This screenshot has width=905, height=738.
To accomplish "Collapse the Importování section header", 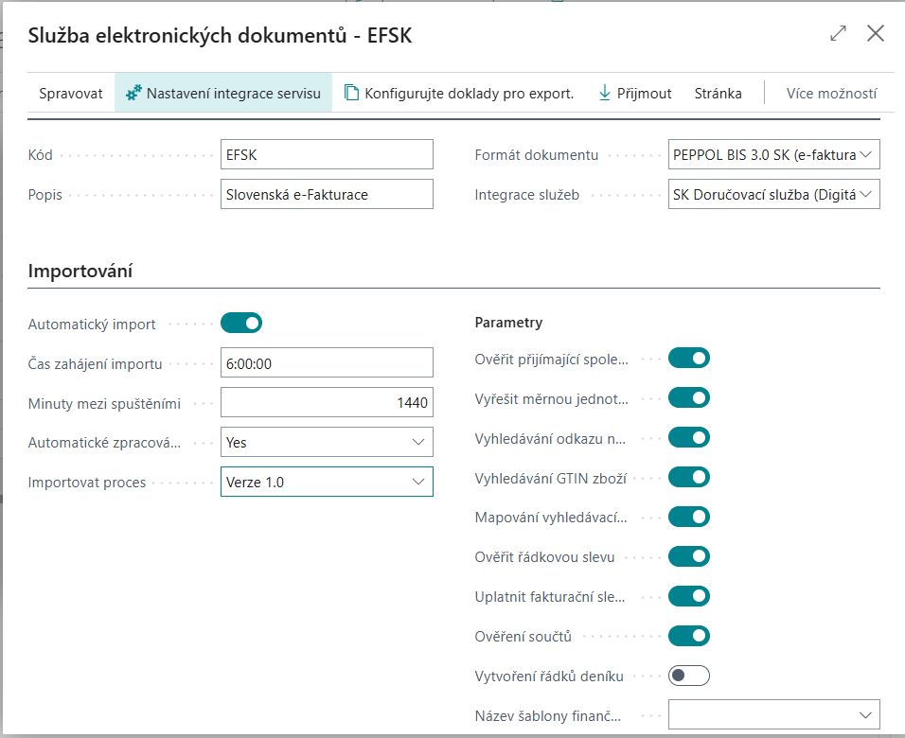I will (x=80, y=271).
